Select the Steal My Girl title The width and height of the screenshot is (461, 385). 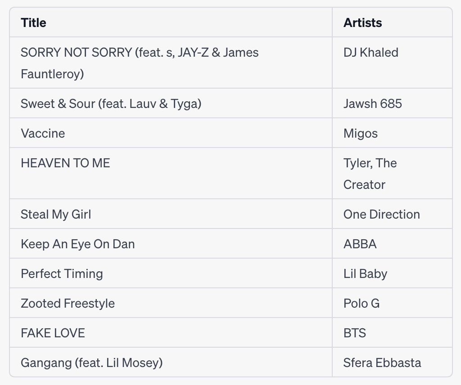click(x=56, y=214)
